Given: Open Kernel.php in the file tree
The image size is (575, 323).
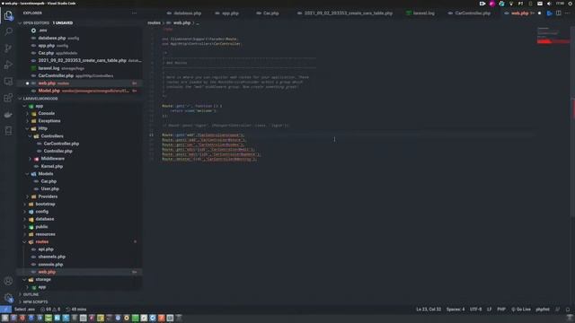Looking at the screenshot, I should click(x=52, y=166).
